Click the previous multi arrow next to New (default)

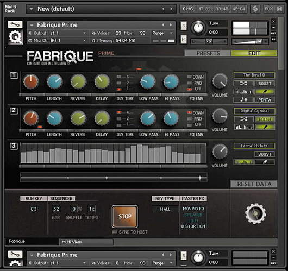tap(163, 9)
